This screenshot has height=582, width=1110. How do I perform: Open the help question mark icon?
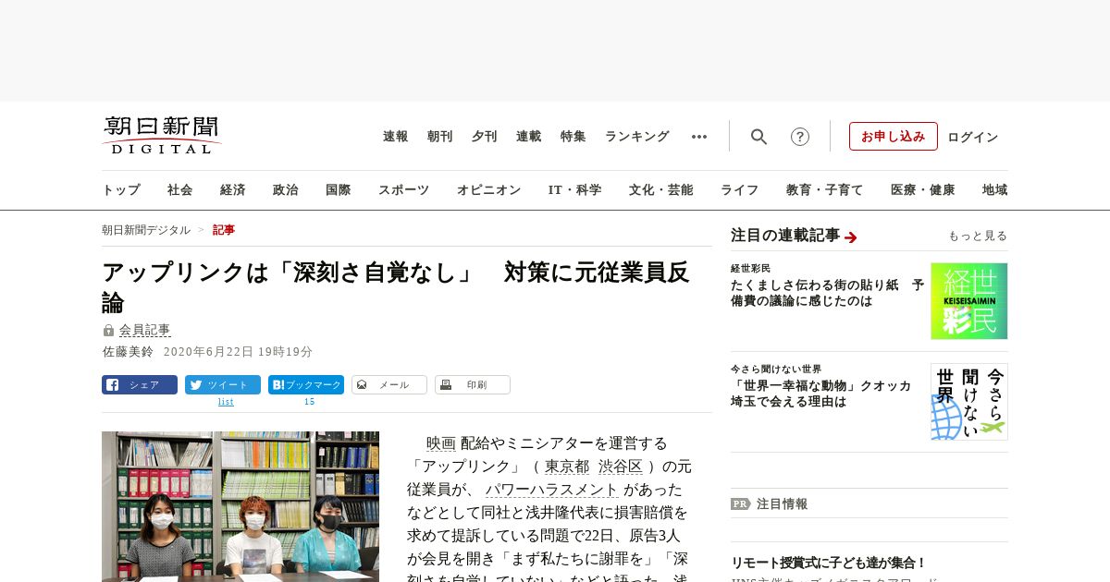[800, 137]
